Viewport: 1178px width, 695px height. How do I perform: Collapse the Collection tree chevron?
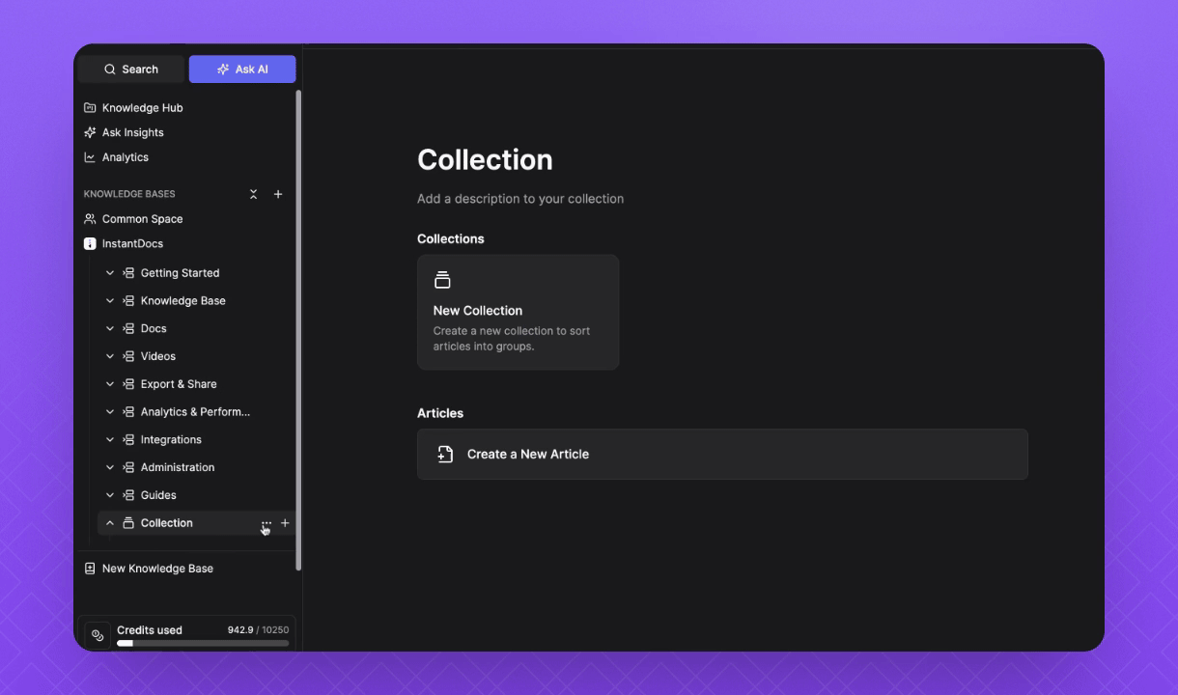click(110, 523)
